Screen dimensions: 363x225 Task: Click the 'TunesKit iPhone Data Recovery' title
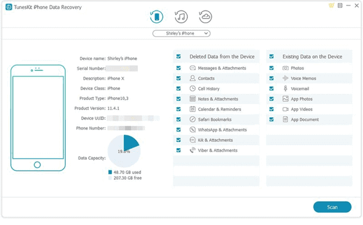click(48, 7)
